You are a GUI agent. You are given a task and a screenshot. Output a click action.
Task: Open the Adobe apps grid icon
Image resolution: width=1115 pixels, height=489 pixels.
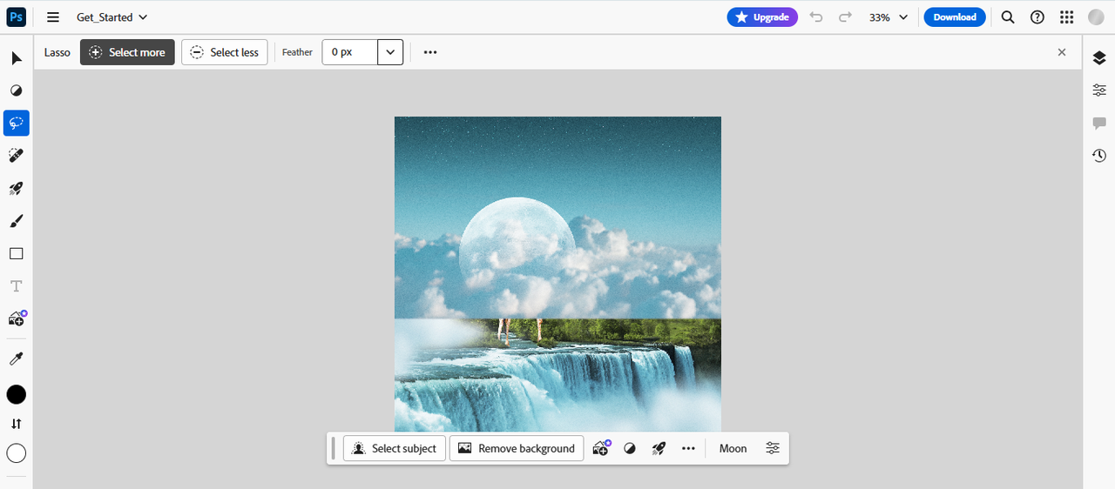[1066, 17]
